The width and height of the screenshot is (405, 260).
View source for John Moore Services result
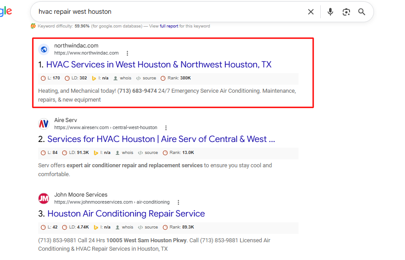click(x=148, y=227)
